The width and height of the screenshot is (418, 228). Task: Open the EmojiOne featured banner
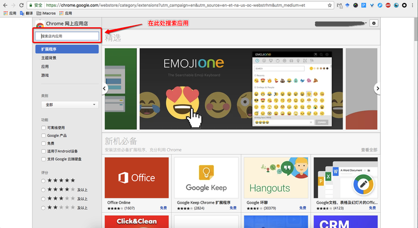(x=241, y=89)
